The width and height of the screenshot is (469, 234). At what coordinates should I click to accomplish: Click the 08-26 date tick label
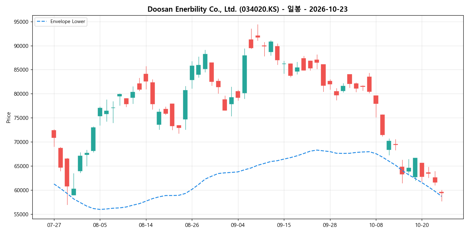(x=192, y=225)
